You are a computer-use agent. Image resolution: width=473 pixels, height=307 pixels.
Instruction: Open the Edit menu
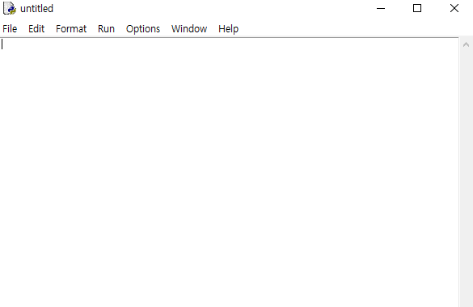[36, 29]
